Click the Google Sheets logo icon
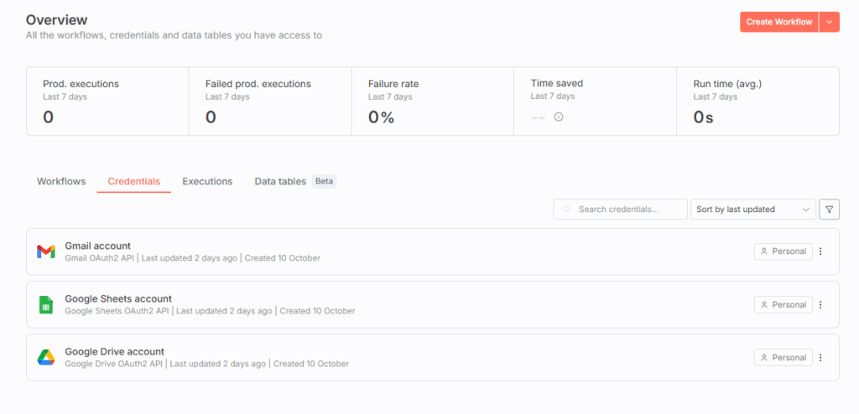The width and height of the screenshot is (859, 414). click(x=45, y=304)
